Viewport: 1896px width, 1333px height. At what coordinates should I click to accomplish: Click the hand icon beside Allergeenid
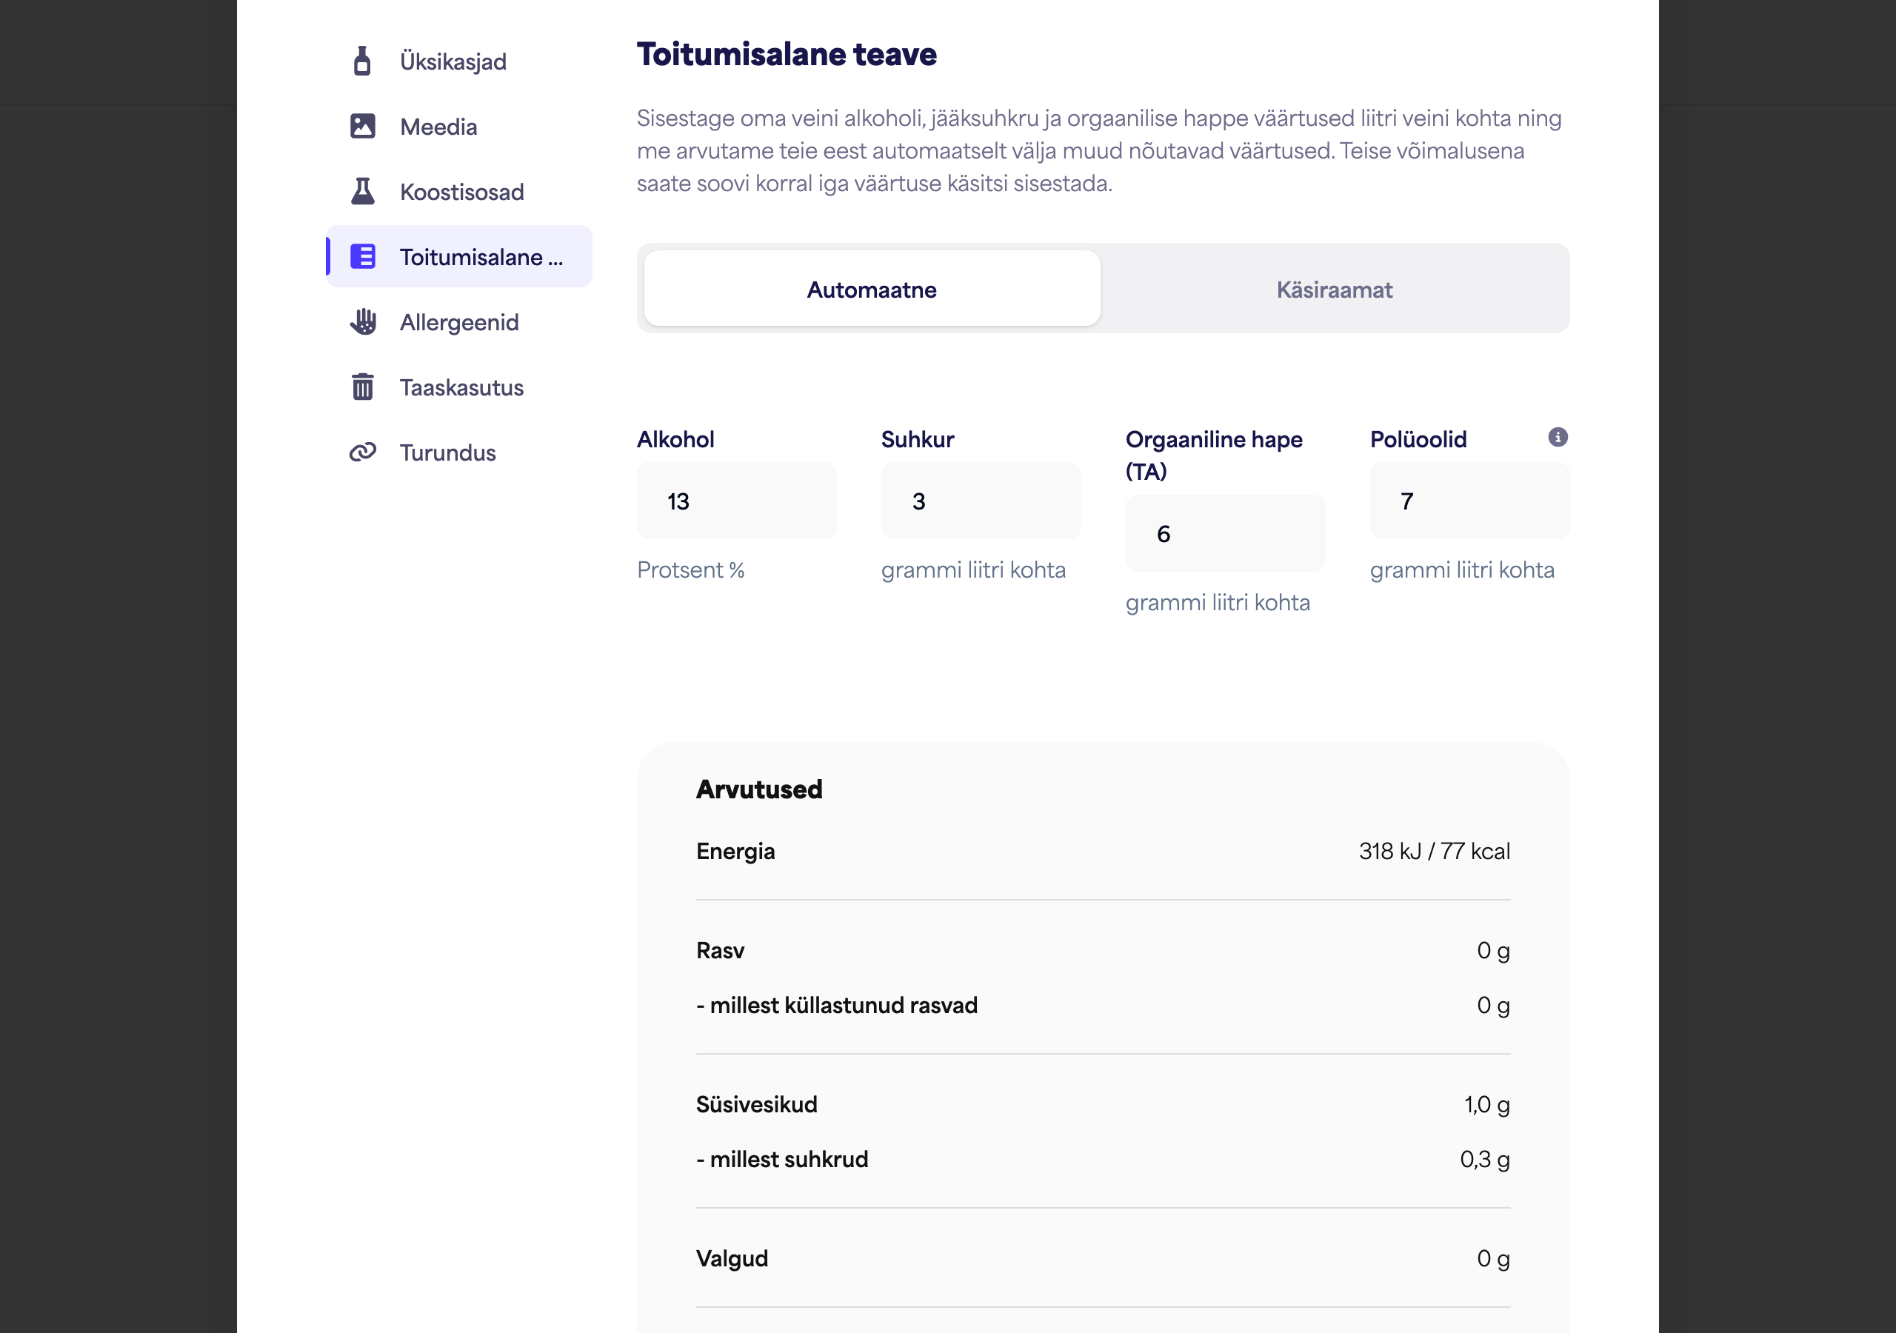362,322
